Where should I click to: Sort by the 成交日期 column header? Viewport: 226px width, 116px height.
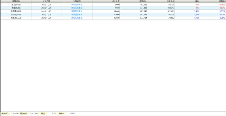pyautogui.click(x=46, y=1)
